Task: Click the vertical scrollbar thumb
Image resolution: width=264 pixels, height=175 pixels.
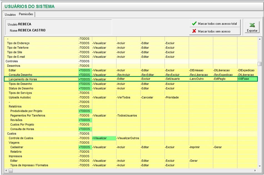Action: click(260, 64)
